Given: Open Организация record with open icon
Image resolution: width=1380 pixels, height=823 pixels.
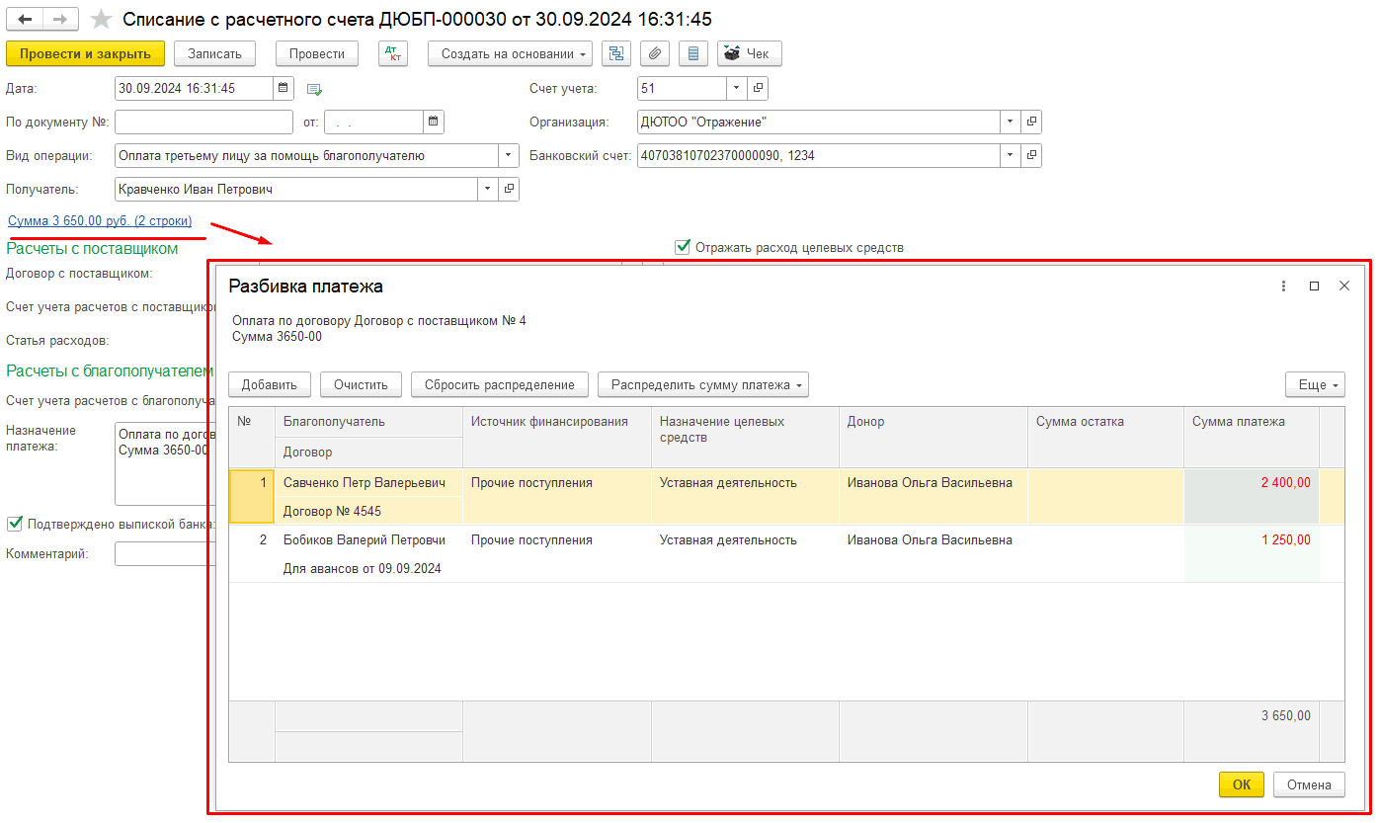Looking at the screenshot, I should point(1031,122).
